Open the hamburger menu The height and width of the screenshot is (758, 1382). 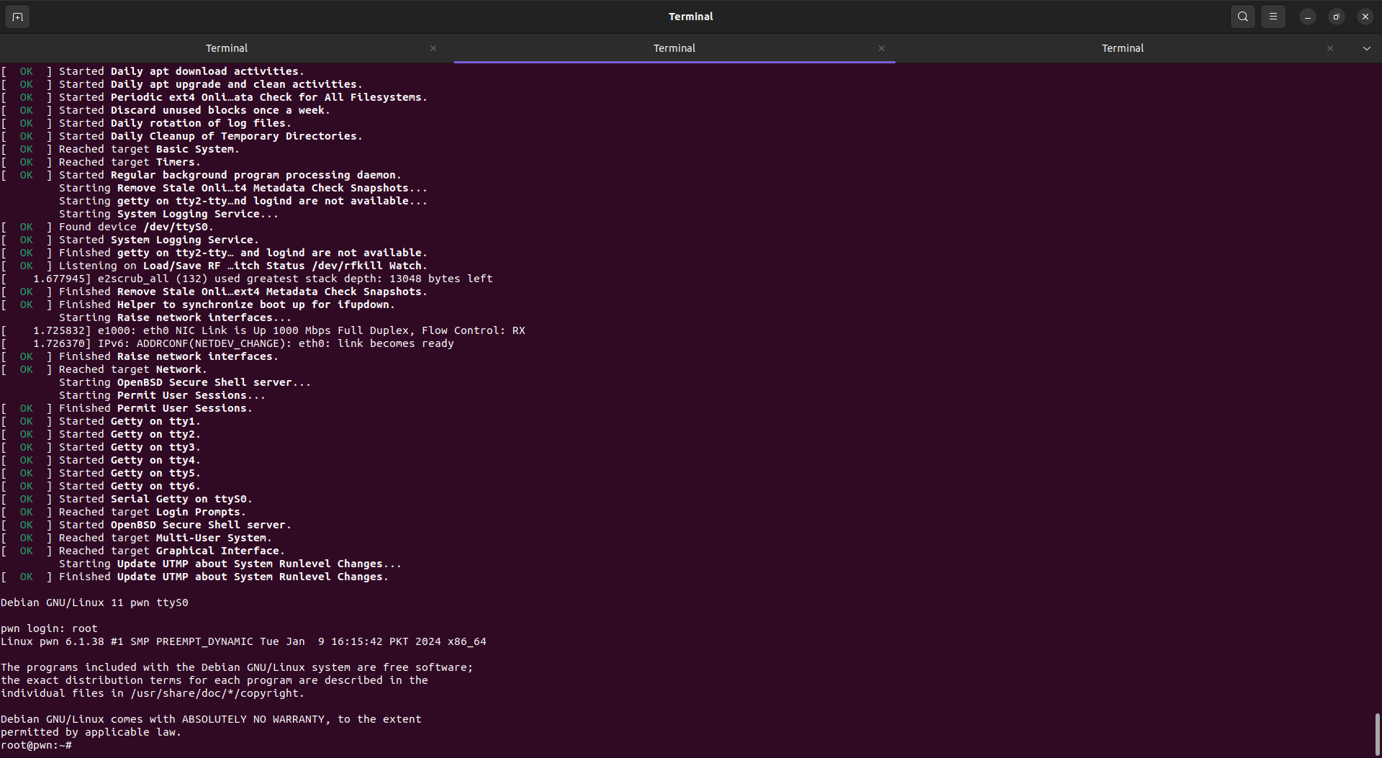(1273, 16)
